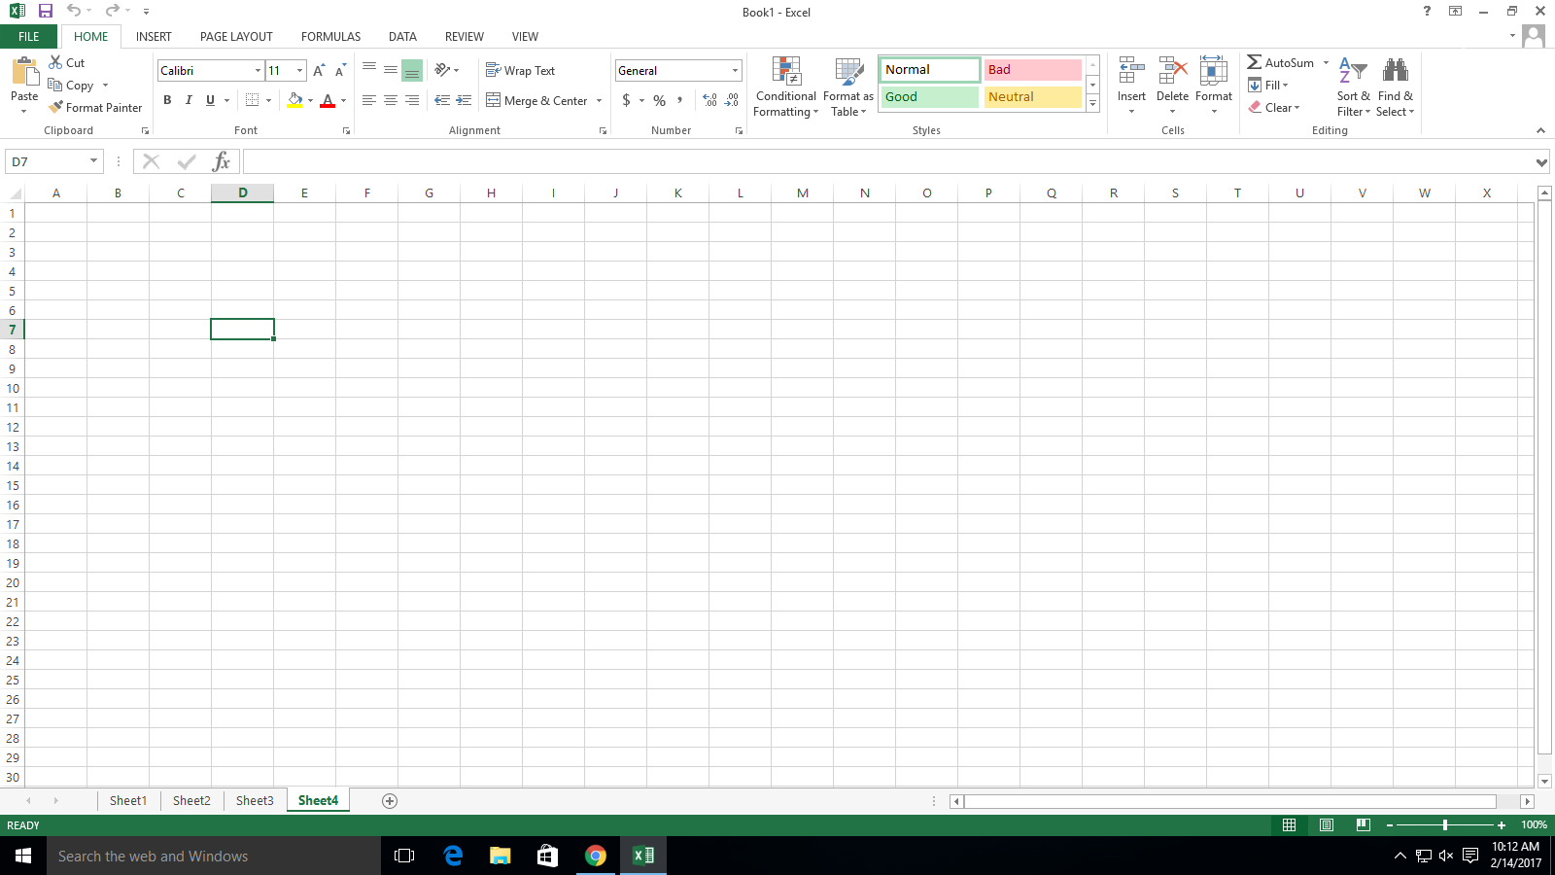Click the zoom slider handle
Image resolution: width=1555 pixels, height=875 pixels.
(x=1445, y=824)
